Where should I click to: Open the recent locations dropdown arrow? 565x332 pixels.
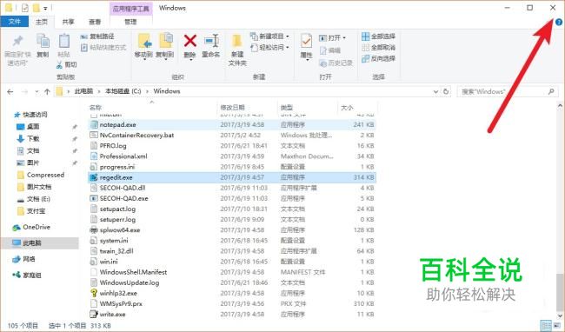pos(37,92)
